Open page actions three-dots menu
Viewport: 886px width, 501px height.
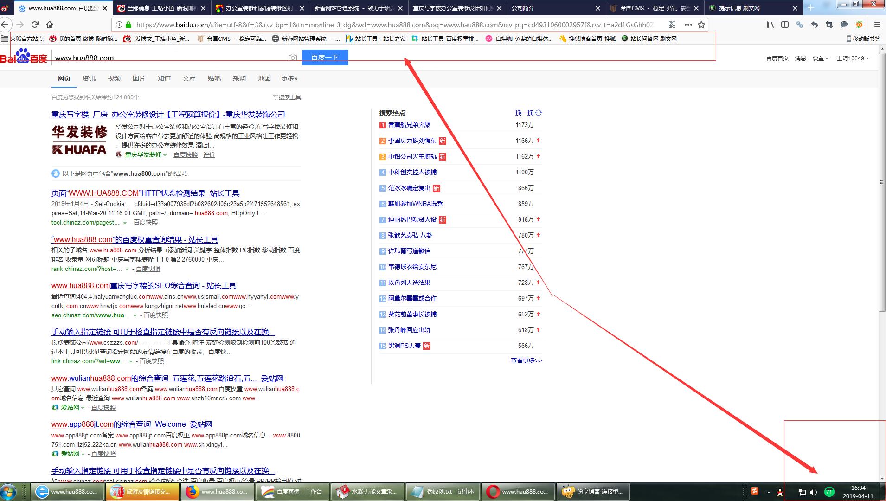[x=688, y=25]
